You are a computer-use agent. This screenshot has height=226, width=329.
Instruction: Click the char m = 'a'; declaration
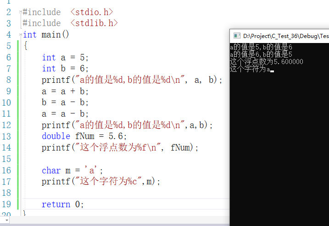point(72,171)
